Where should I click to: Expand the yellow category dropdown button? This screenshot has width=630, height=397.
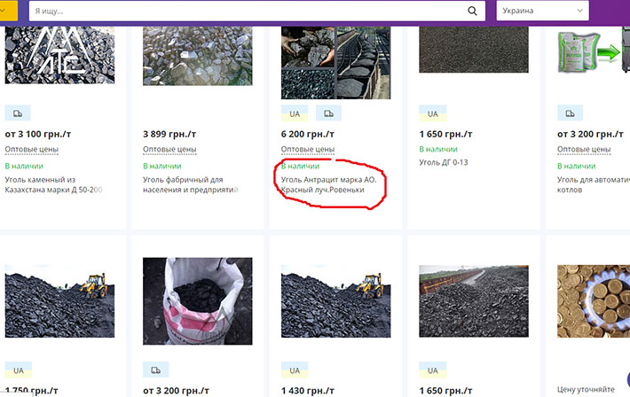[x=9, y=11]
